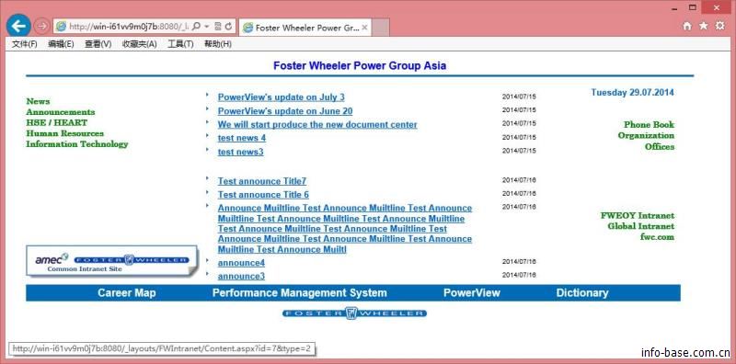The width and height of the screenshot is (736, 364).
Task: Click bullet arrow beside announce4
Action: click(207, 259)
